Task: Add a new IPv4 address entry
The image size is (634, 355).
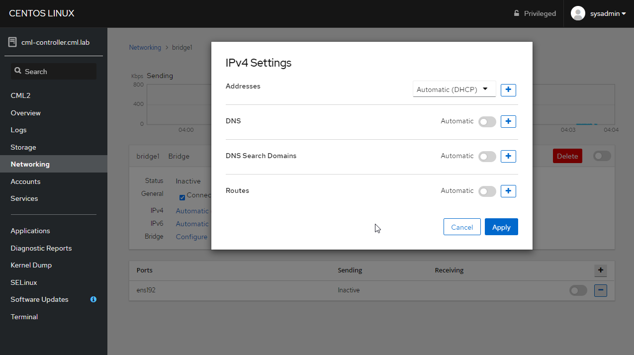Action: coord(508,89)
